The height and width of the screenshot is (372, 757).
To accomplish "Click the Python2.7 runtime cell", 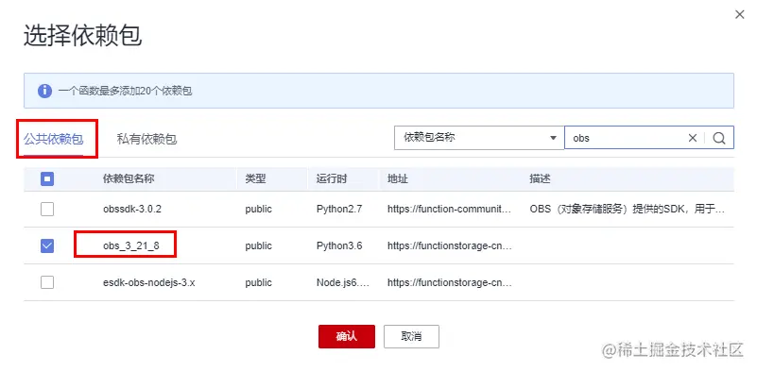I will [x=339, y=210].
